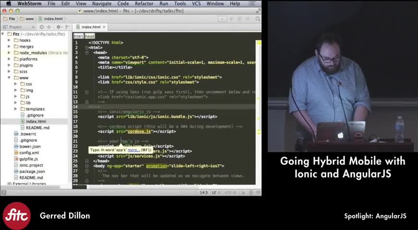Expand the plugins folder
The image size is (418, 230).
tap(9, 66)
